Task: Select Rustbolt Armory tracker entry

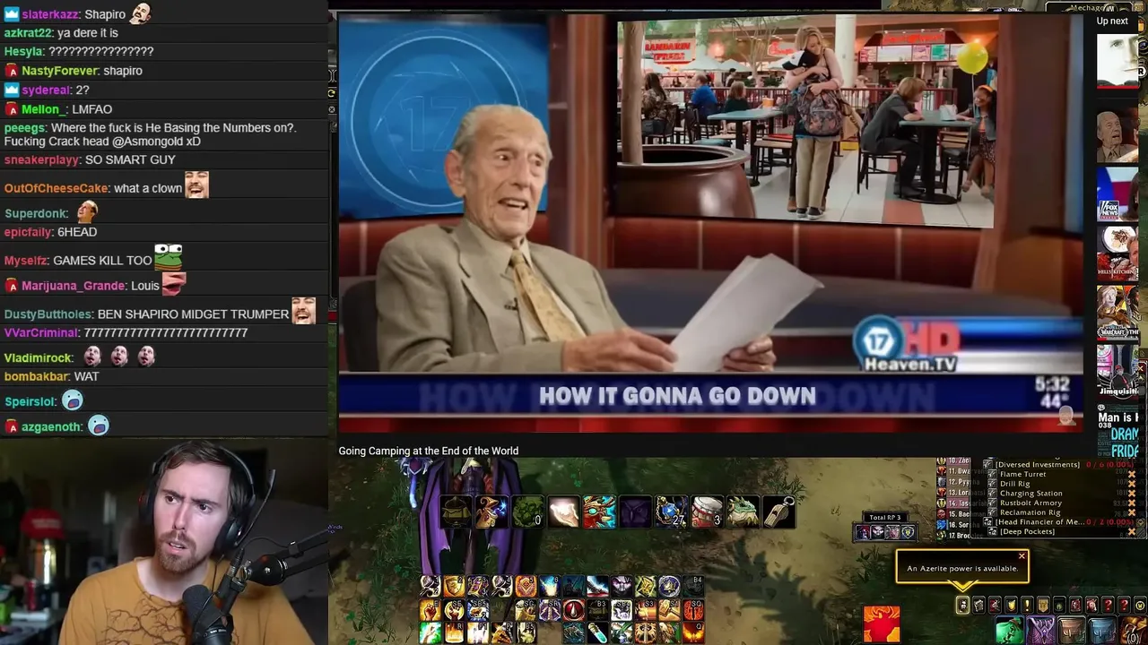Action: coord(1031,503)
